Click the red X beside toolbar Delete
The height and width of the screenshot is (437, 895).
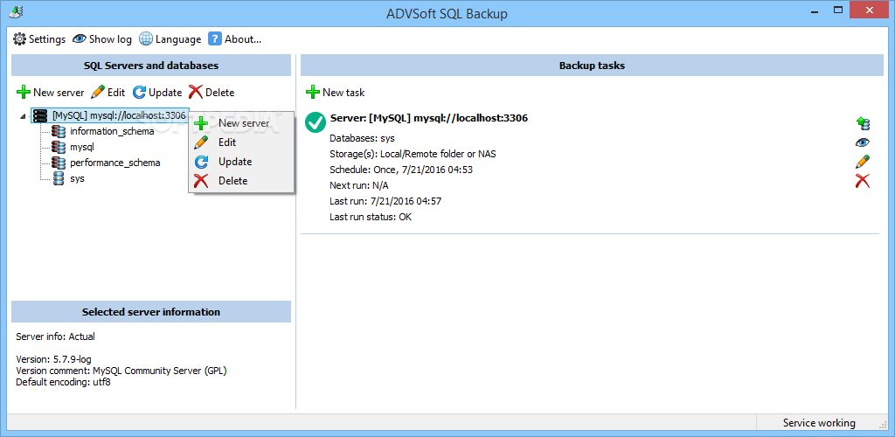pyautogui.click(x=196, y=93)
